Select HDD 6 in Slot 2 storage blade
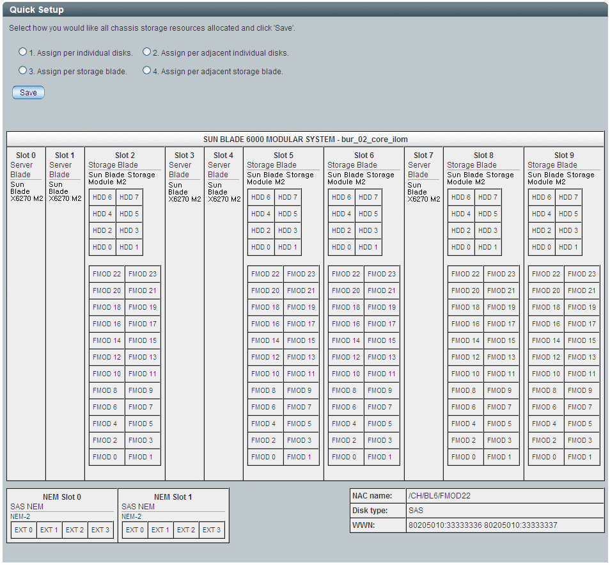610x565 pixels. click(x=102, y=198)
